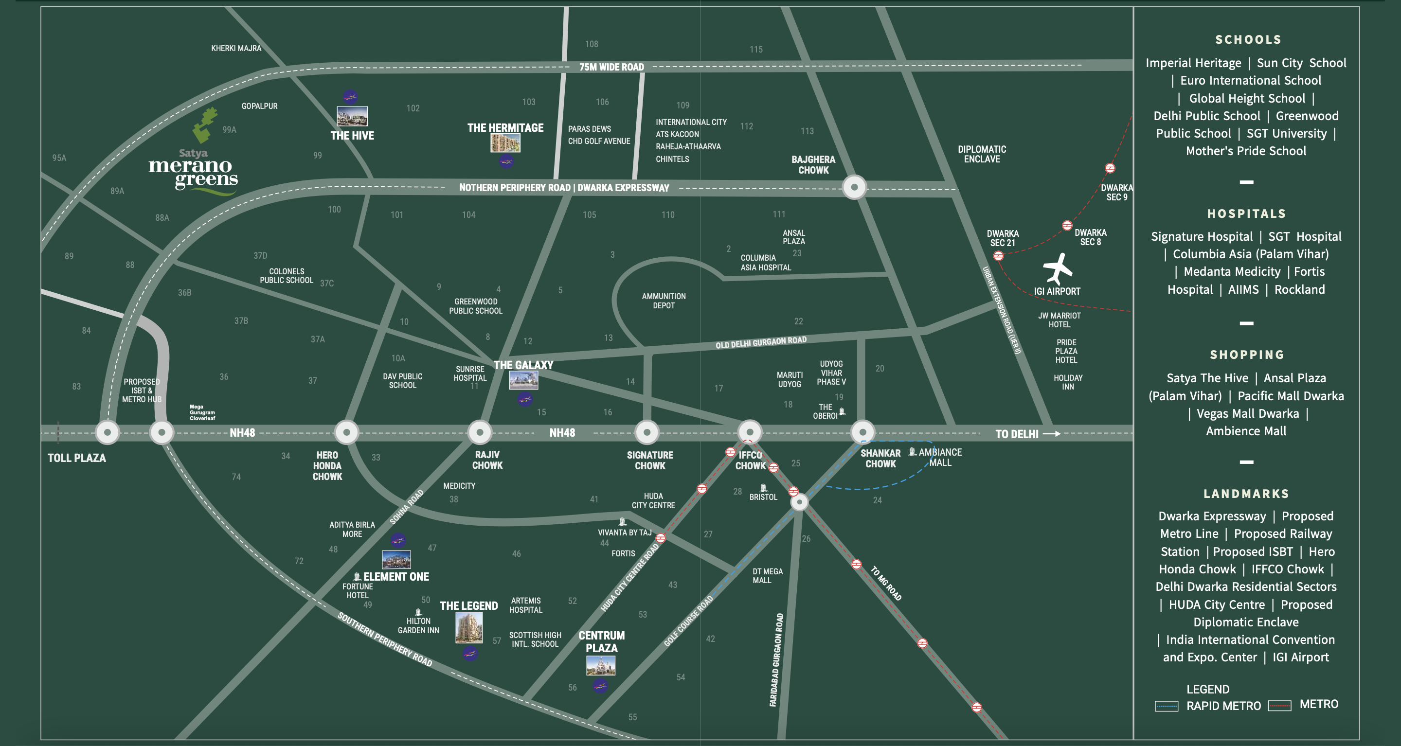Click the 'DAV PUBLIC SCHOOL' label

pos(402,381)
